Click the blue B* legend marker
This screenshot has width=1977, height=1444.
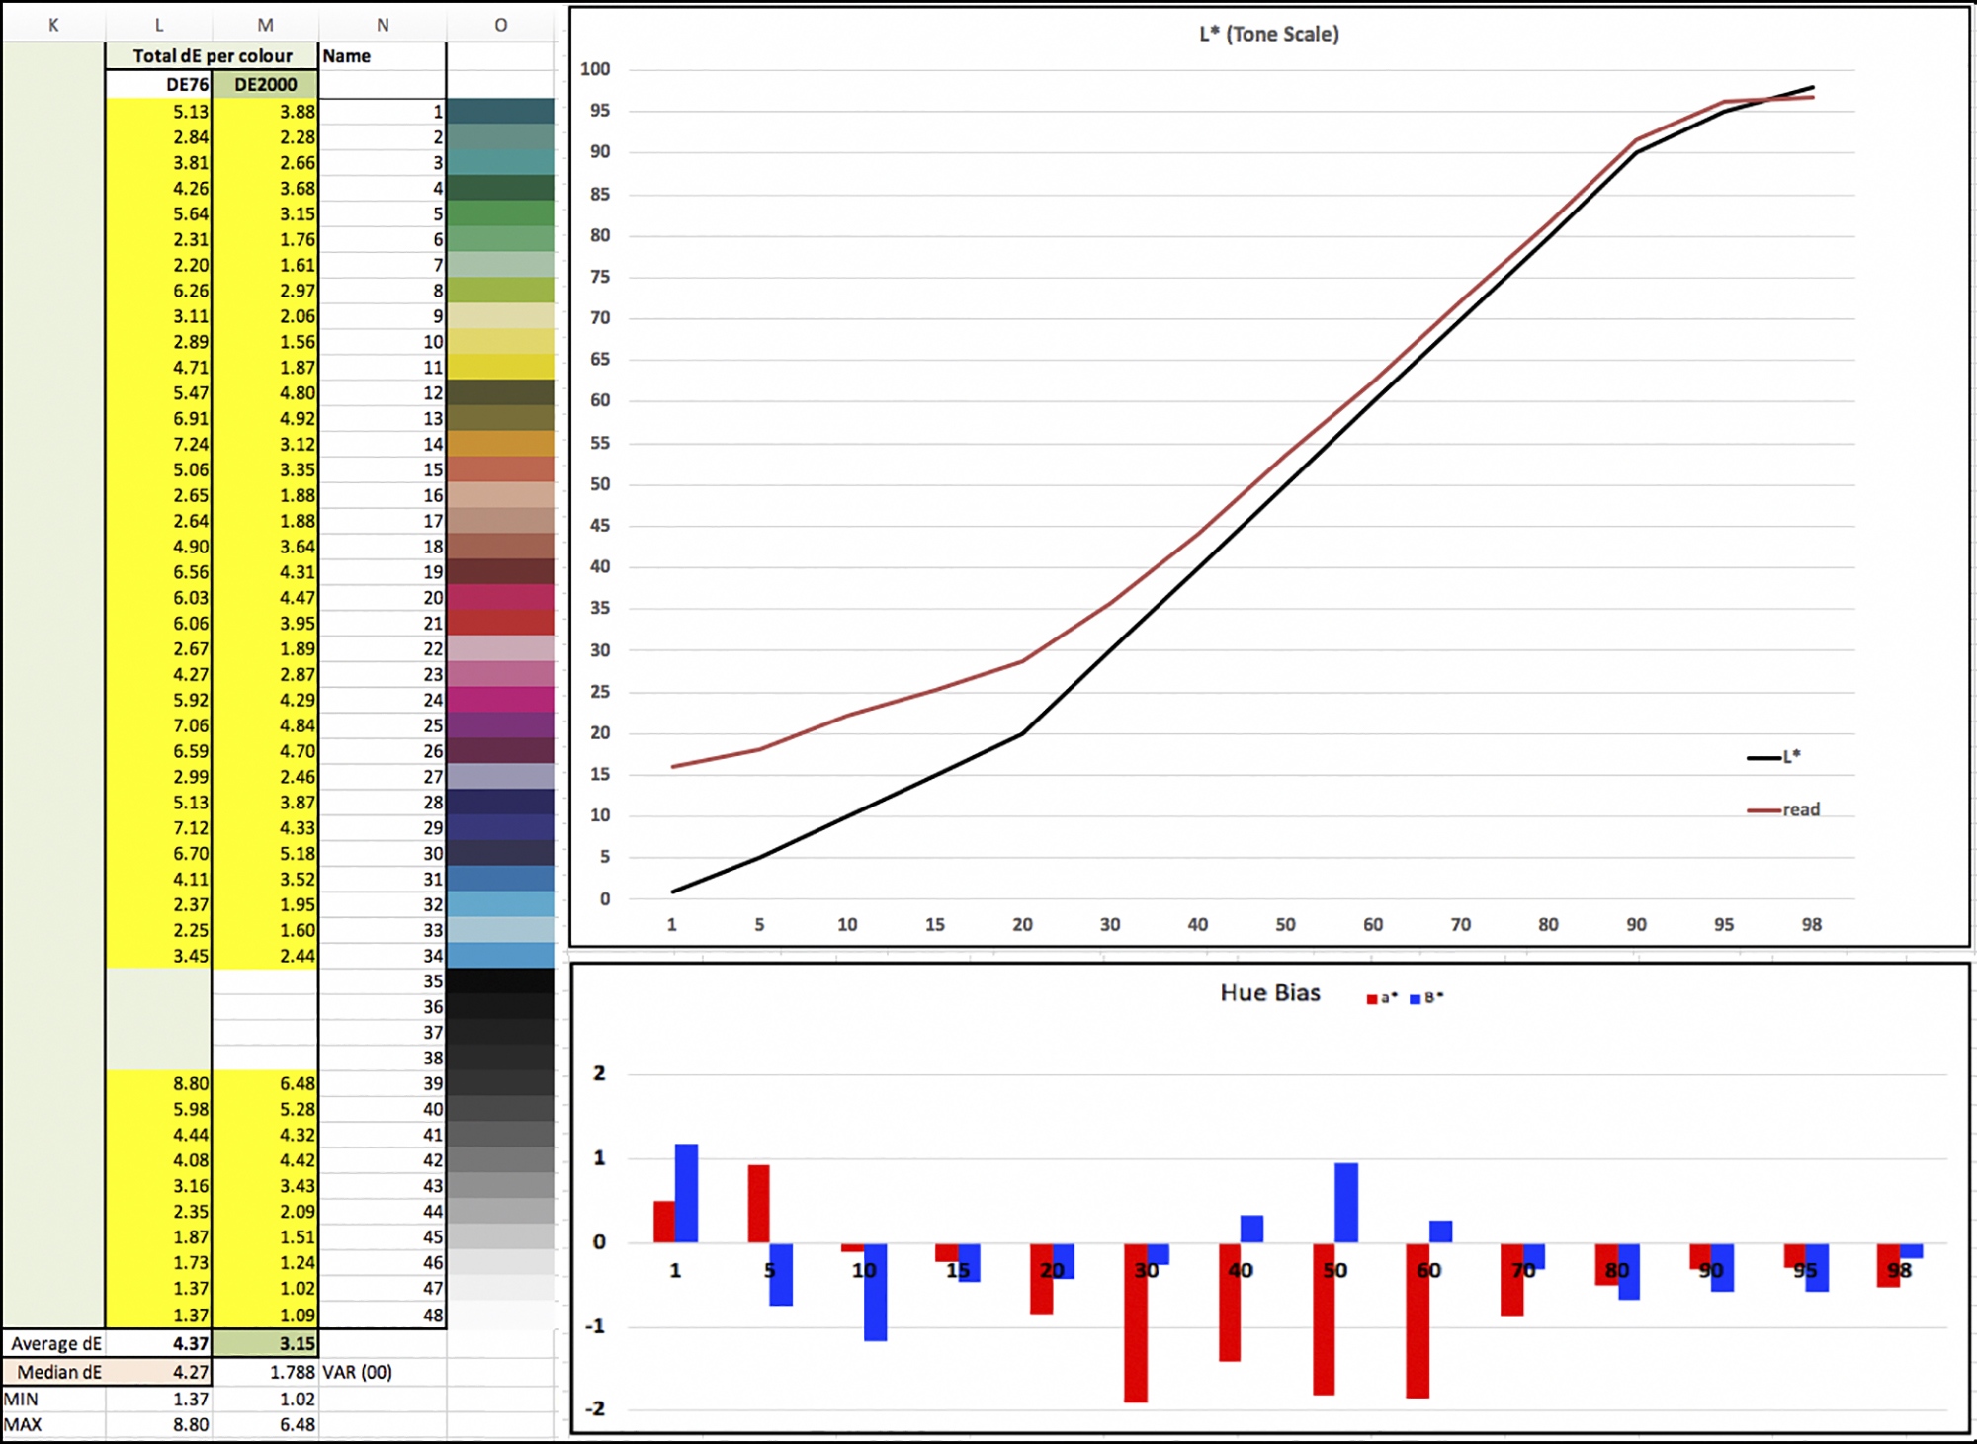1416,999
